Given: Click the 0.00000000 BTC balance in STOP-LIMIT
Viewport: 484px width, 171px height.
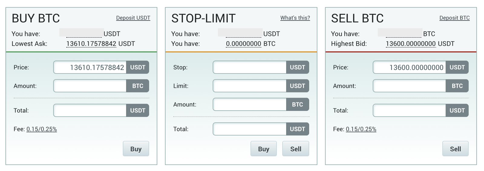Looking at the screenshot, I should (244, 44).
